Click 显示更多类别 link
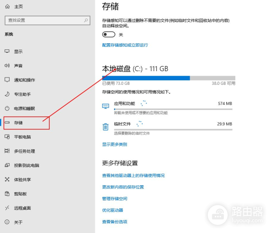 point(115,144)
